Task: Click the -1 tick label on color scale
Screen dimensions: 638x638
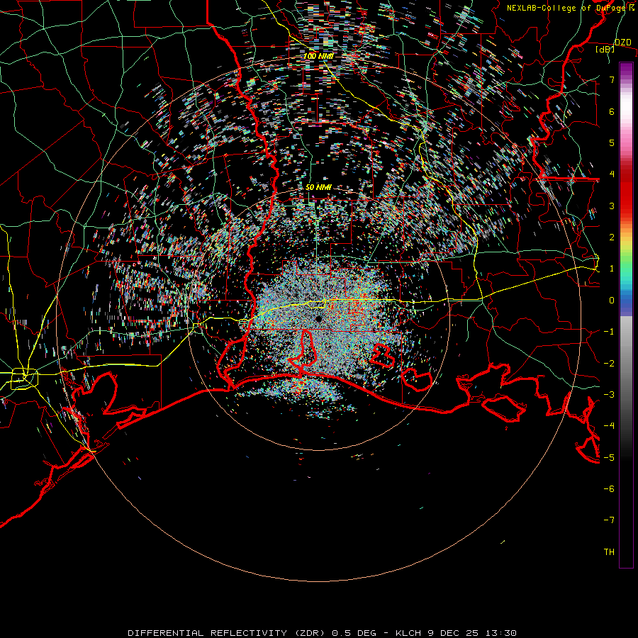Action: pos(609,332)
